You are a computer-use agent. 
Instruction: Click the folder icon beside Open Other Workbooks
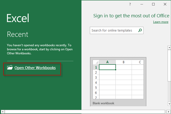coord(10,68)
